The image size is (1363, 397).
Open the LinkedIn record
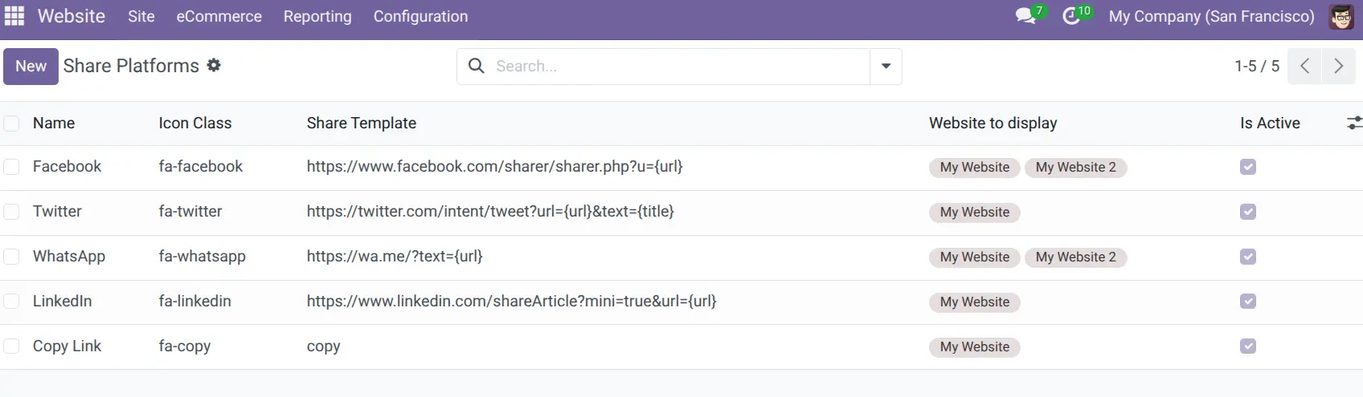tap(62, 301)
